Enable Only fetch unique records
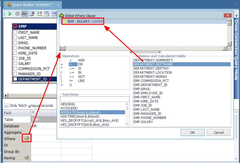Image resolution: width=240 pixels, height=163 pixels. pyautogui.click(x=6, y=106)
